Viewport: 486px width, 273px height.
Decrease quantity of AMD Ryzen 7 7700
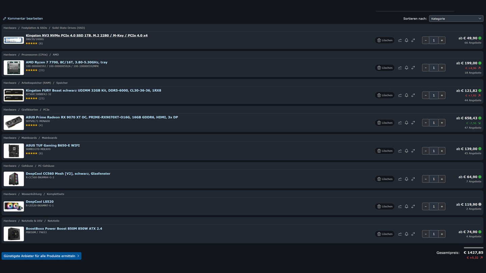426,68
